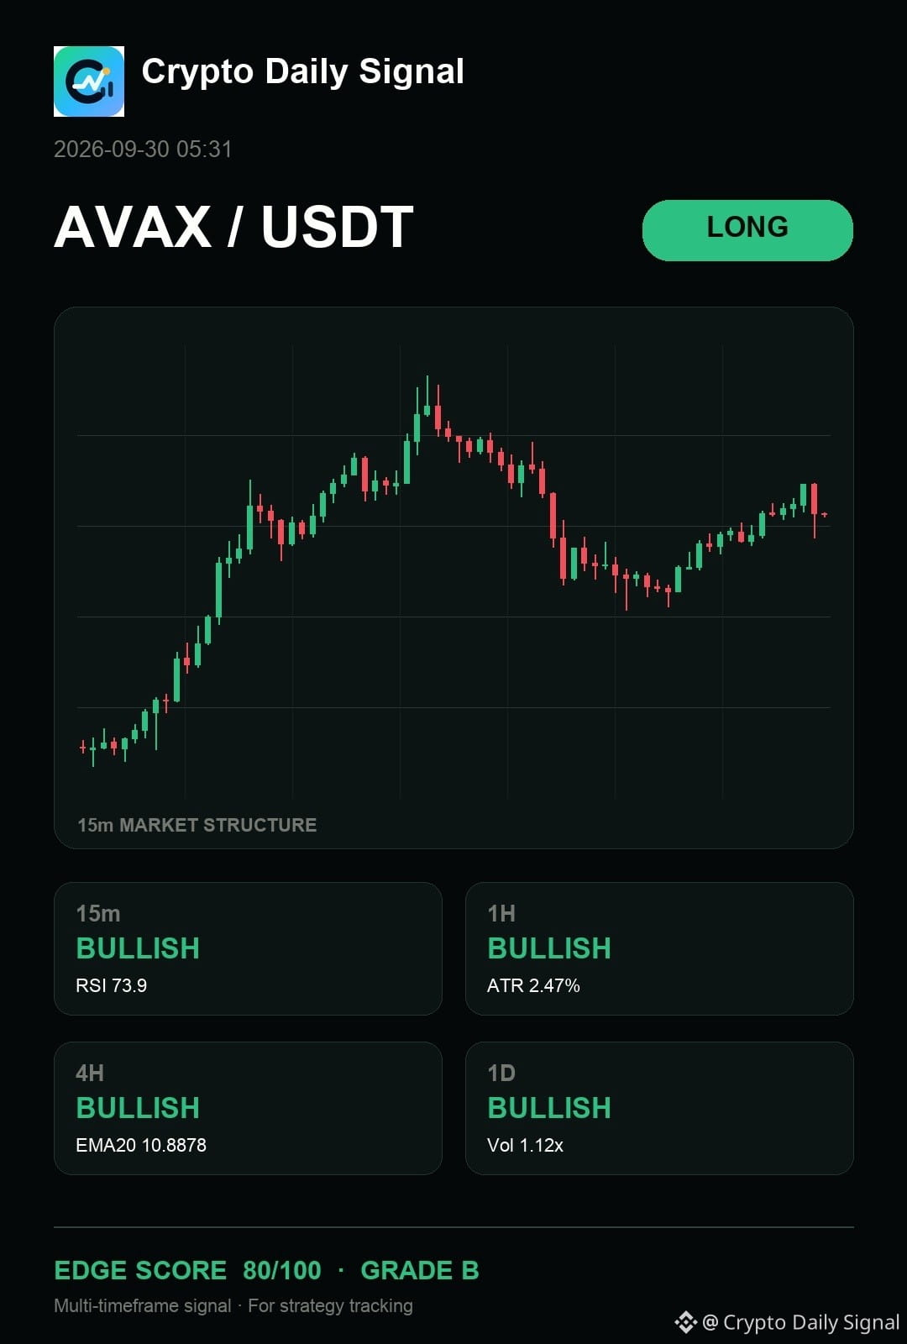907x1344 pixels.
Task: Select the 1D BULLISH Vol card
Action: (659, 1108)
